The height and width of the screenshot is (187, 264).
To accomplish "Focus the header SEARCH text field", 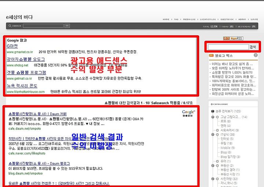I will point(43,26).
